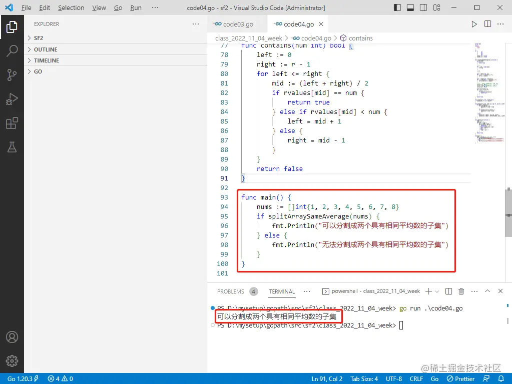Screen dimensions: 512x384
Task: Customize layout from title bar icon
Action: click(436, 7)
